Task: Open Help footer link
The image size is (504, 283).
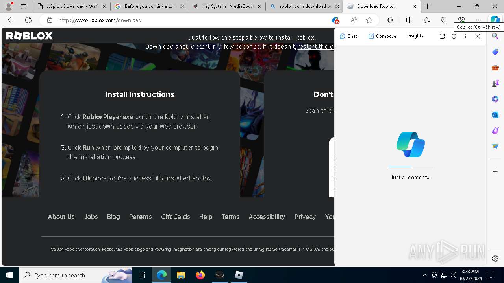Action: click(x=206, y=217)
